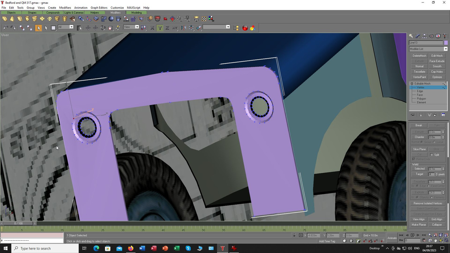Click the Weld Selected button
Viewport: 450px width, 253px height.
coord(419,169)
